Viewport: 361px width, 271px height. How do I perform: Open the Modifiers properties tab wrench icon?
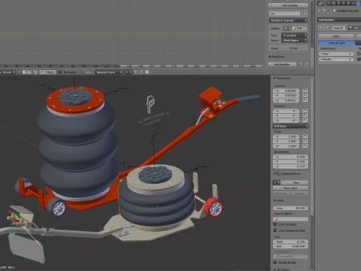[x=359, y=3]
